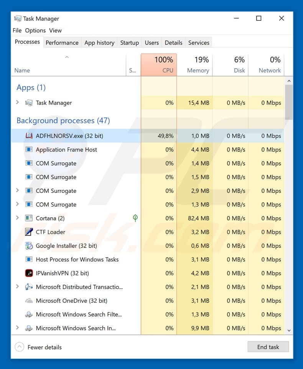Viewport: 303px width, 369px height.
Task: Expand the COM Surrogate 2,9 MB row
Action: (x=17, y=190)
